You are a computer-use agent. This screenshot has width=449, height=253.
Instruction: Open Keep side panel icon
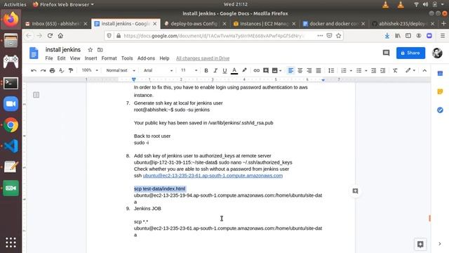coord(440,92)
